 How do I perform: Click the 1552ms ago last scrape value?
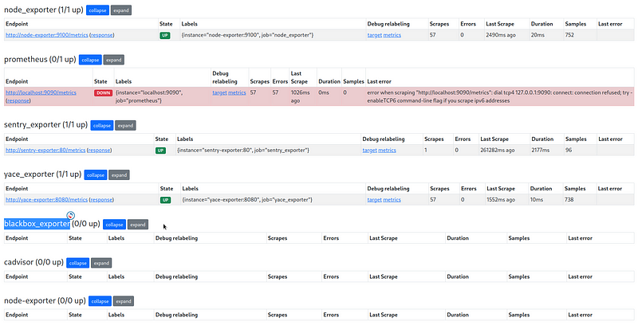click(x=501, y=200)
